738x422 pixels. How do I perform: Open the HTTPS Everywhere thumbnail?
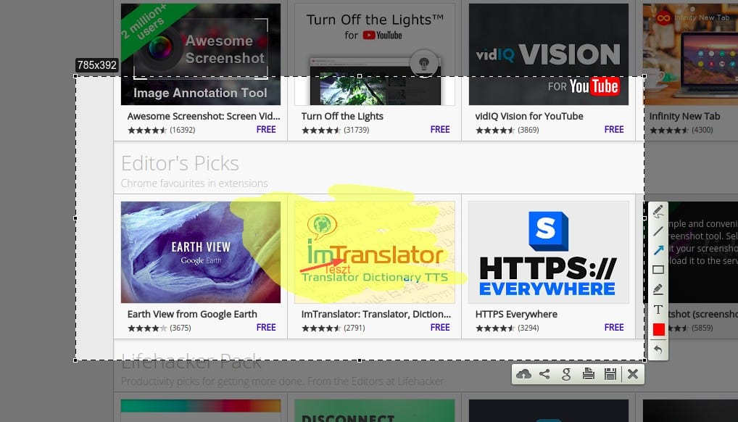548,252
